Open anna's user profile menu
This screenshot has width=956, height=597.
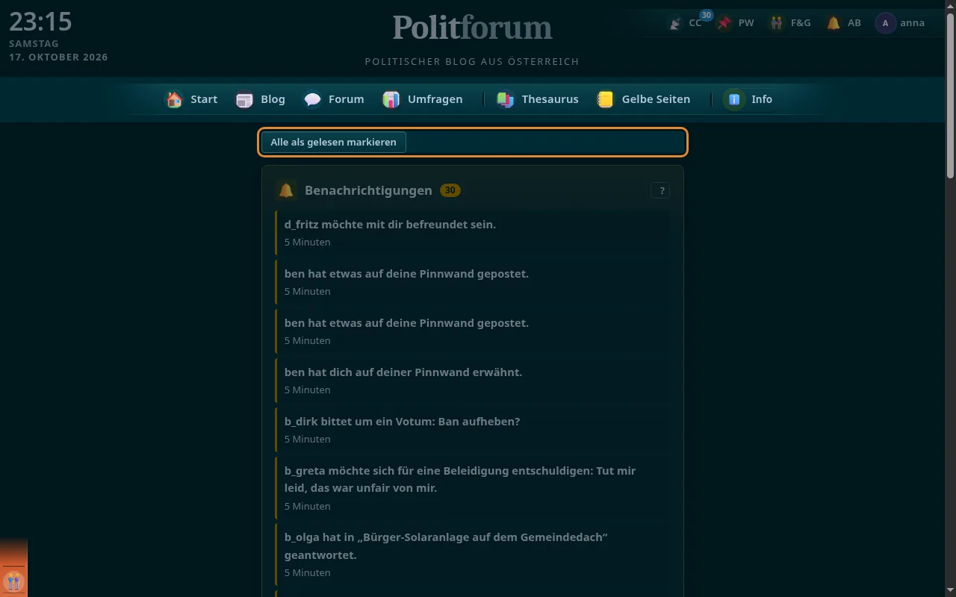coord(900,23)
